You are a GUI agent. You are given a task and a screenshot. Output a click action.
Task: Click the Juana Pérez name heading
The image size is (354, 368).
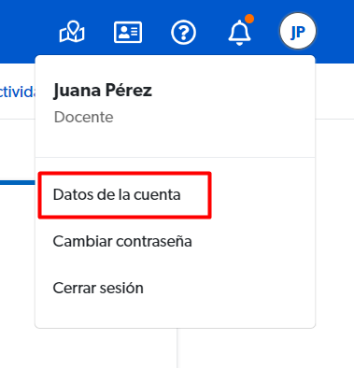pos(103,91)
